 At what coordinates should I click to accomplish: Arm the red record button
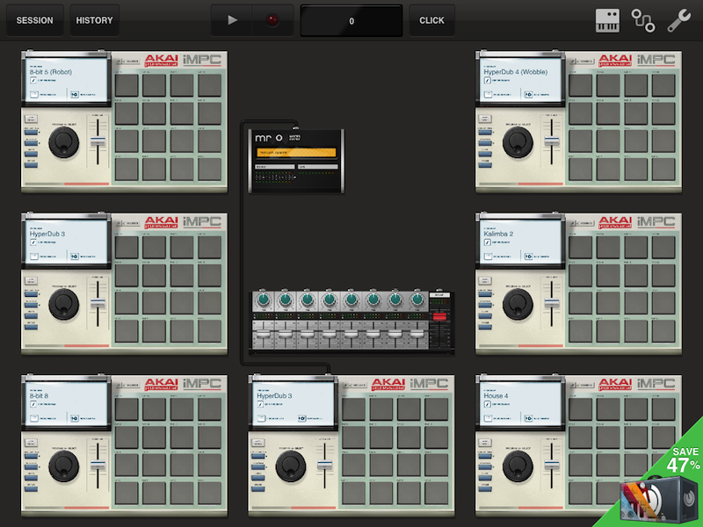tap(272, 20)
